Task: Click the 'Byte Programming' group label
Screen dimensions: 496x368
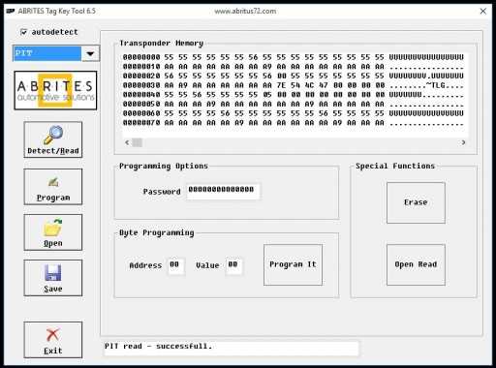Action: (x=157, y=232)
